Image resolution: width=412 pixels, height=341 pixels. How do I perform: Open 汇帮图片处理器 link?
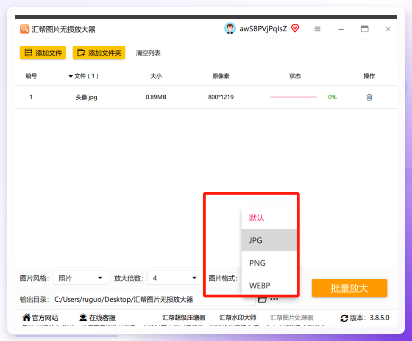(x=292, y=318)
